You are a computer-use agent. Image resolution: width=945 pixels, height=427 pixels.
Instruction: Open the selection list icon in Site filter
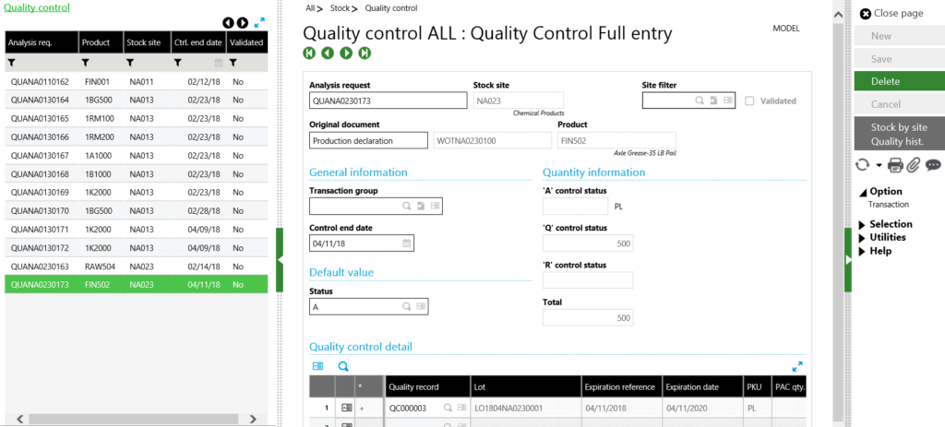(x=728, y=101)
